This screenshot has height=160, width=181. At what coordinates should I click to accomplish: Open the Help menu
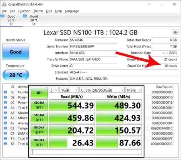[58, 11]
